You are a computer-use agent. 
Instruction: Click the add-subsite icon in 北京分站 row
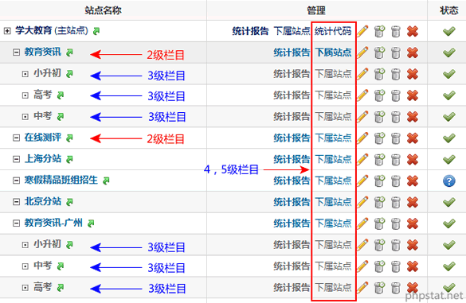[x=379, y=202]
